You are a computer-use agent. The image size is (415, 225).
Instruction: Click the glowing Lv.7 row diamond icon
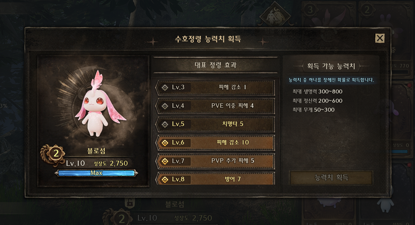(165, 161)
